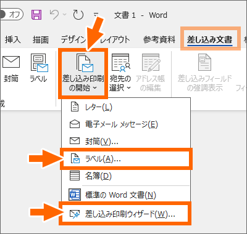Open the レイアウト ribbon tab

click(x=115, y=39)
